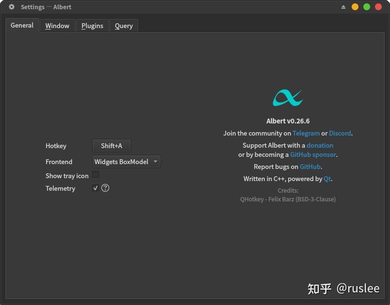Open the GitHub sponsor link
390x305 pixels.
click(x=313, y=154)
